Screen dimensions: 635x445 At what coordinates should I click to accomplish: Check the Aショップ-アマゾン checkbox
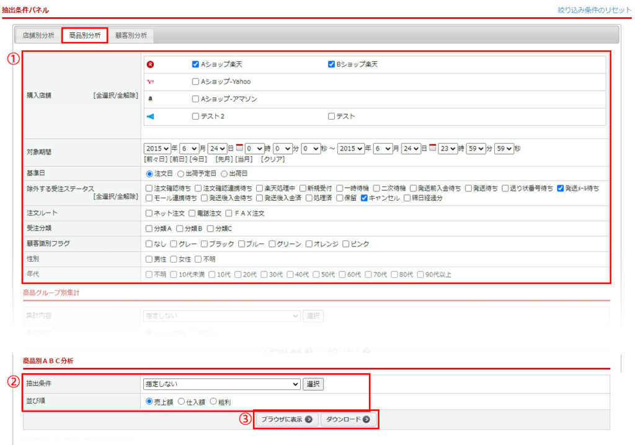[x=195, y=99]
